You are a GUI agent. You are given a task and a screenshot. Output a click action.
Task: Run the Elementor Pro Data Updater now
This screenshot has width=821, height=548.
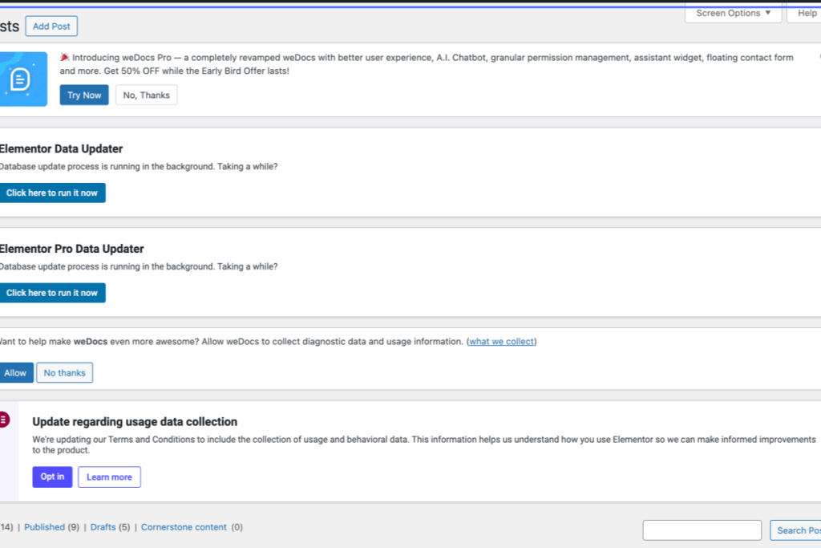click(52, 293)
